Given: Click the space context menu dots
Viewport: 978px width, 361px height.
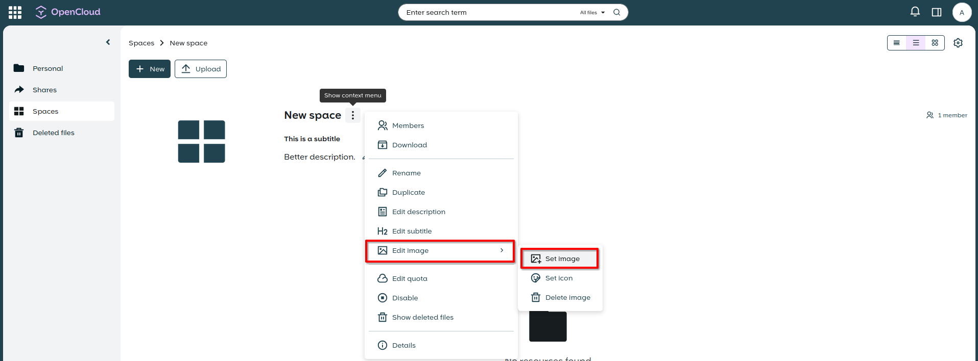Looking at the screenshot, I should pos(352,115).
